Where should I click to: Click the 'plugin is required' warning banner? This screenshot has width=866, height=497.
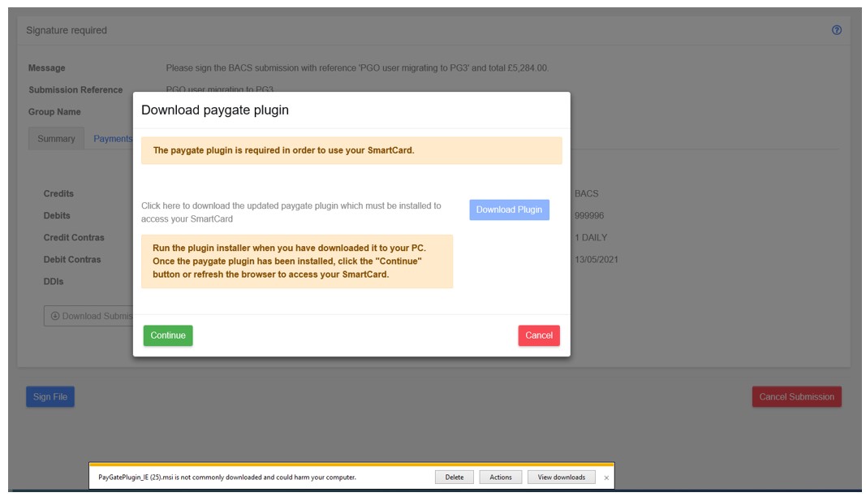(351, 150)
